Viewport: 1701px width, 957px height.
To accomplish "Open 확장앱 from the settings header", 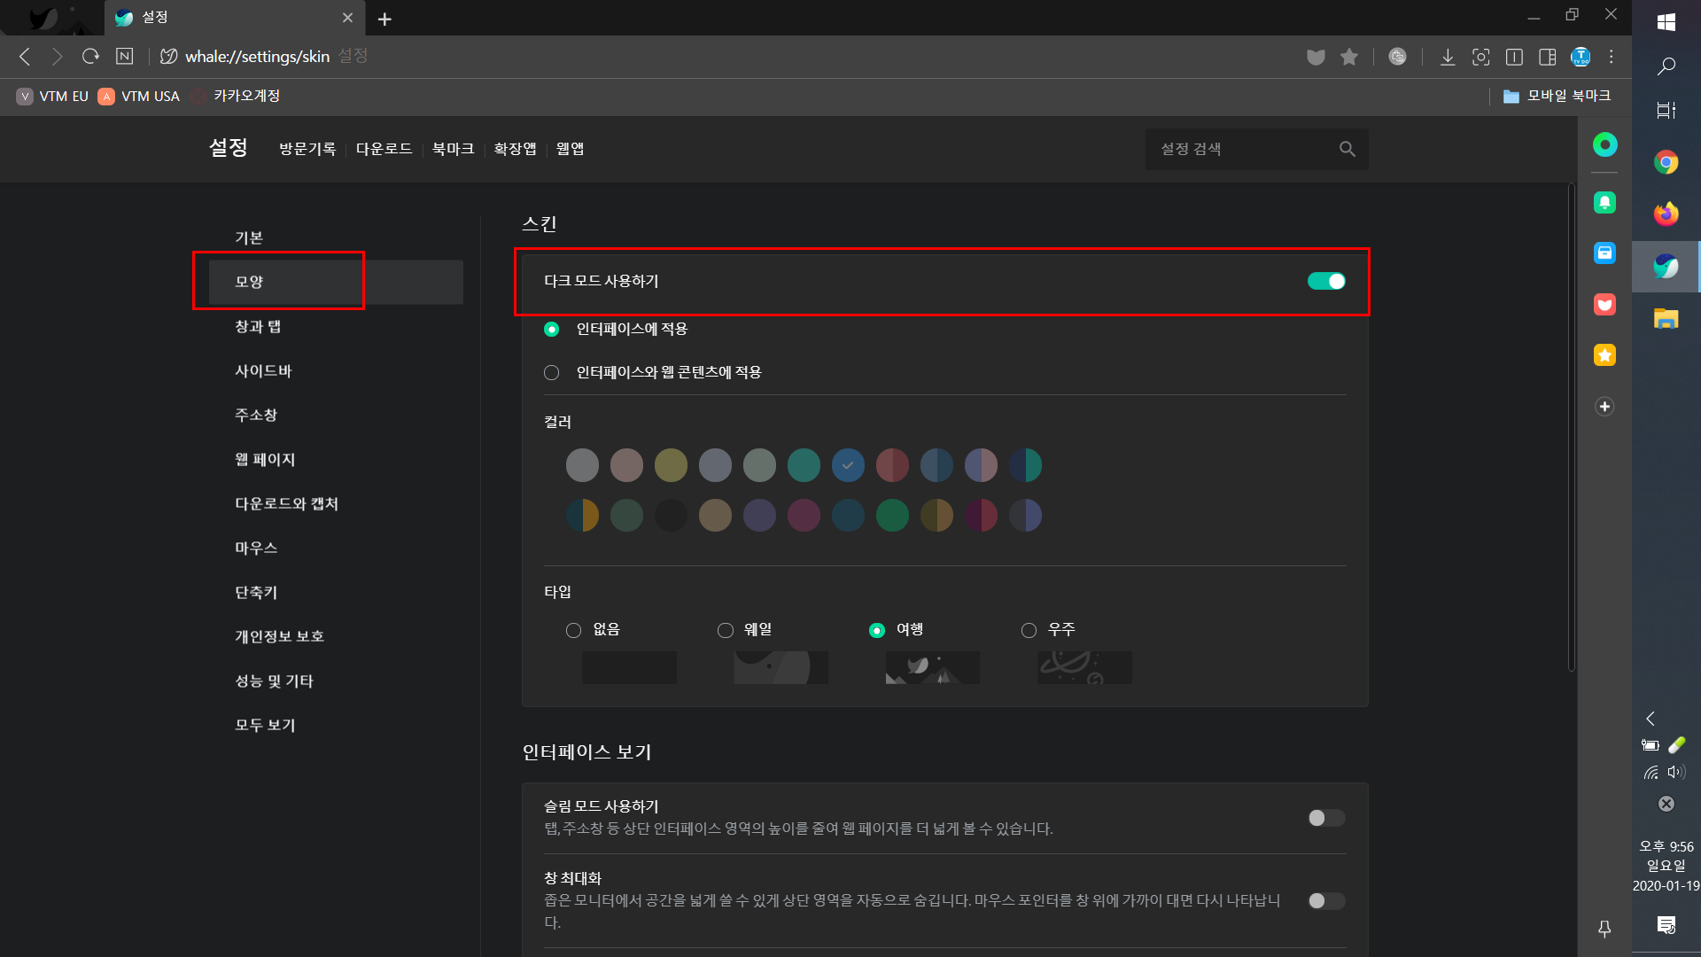I will (515, 149).
